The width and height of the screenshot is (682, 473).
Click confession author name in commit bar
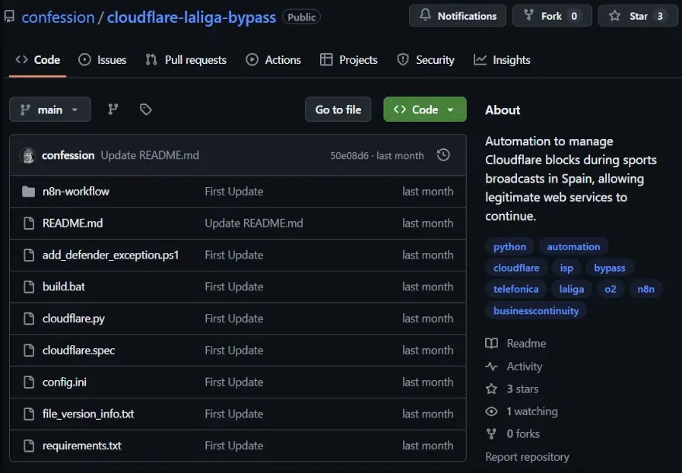[68, 155]
